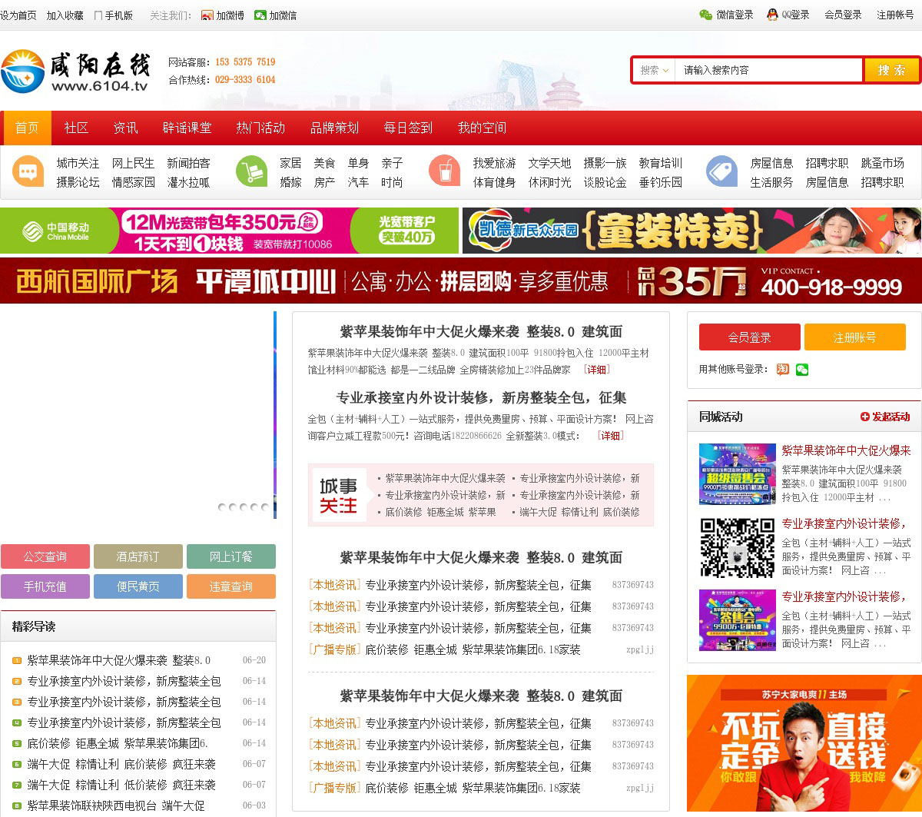Open the QR code activity thumbnail
The height and width of the screenshot is (817, 922).
pos(737,547)
